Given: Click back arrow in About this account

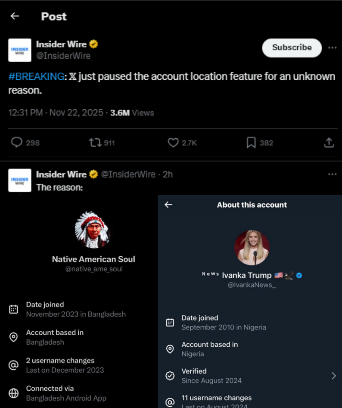Looking at the screenshot, I should coord(168,205).
